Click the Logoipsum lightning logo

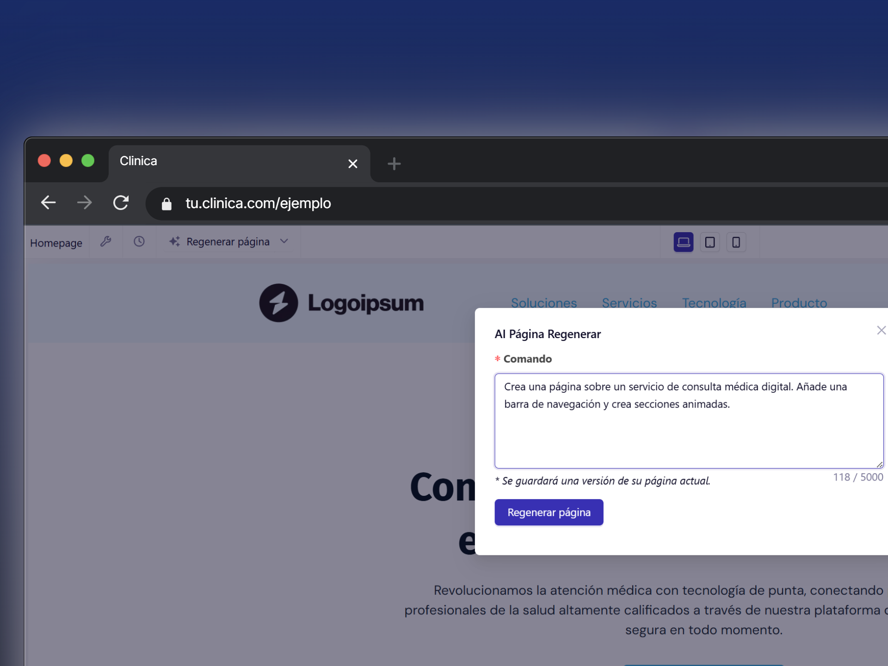pos(278,303)
